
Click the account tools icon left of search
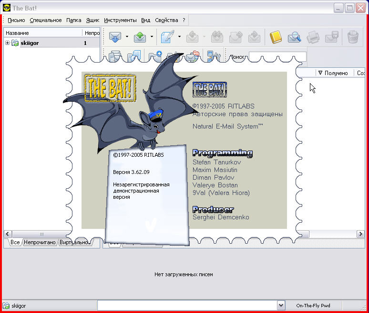coord(213,57)
